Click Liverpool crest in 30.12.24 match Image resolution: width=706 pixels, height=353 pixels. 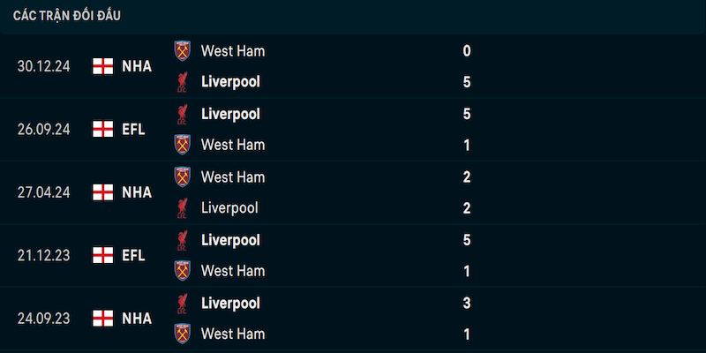click(x=183, y=82)
